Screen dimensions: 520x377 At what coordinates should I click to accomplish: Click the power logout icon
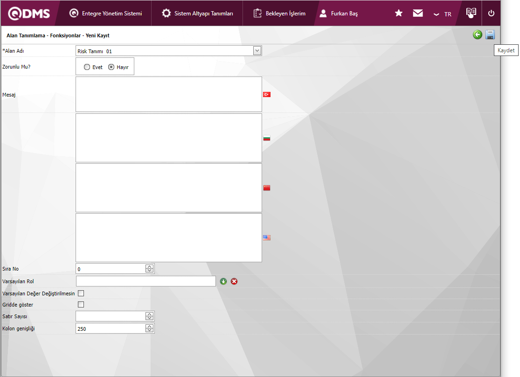point(491,13)
